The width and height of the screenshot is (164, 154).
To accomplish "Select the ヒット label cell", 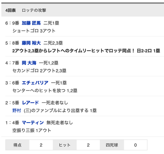I will (x=65, y=145).
